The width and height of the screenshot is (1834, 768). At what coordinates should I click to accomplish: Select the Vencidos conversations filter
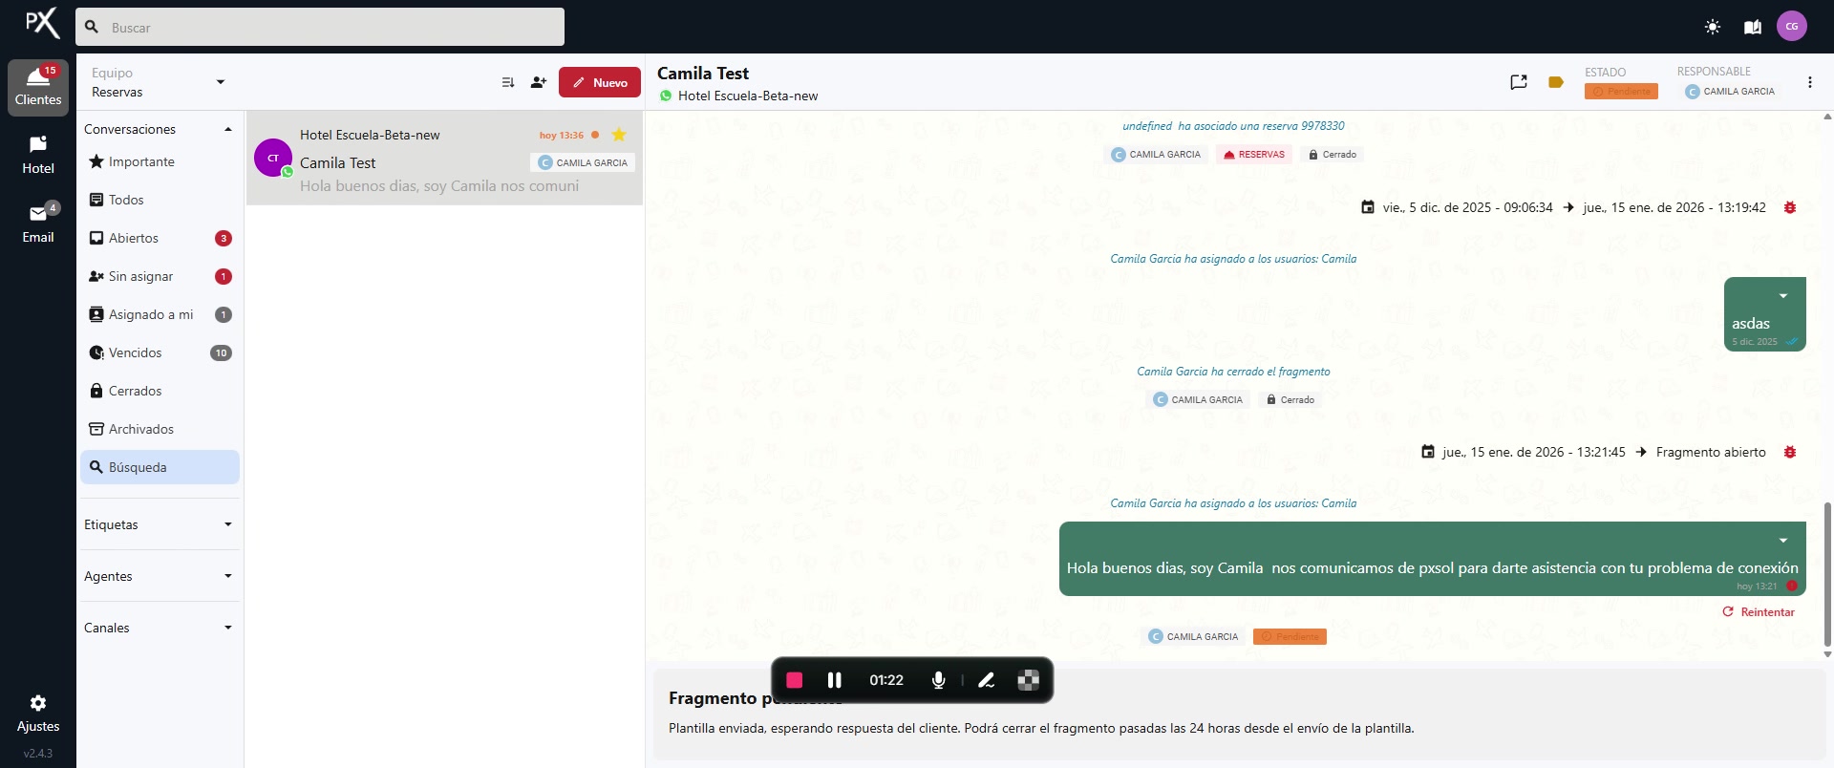[135, 352]
